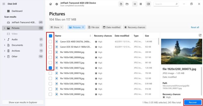Open the hamburger menu next to Disk Drill
The image size is (203, 106).
[4, 4]
